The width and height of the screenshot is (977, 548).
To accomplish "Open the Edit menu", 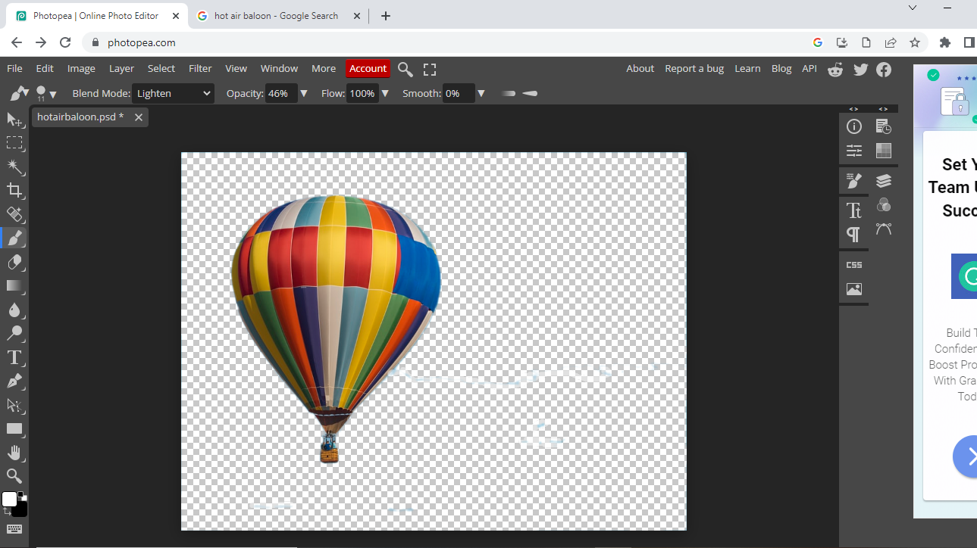I will pos(45,68).
